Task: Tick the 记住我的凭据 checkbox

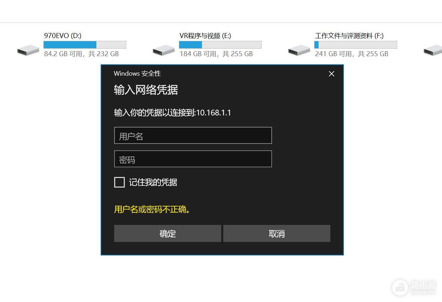Action: point(119,182)
